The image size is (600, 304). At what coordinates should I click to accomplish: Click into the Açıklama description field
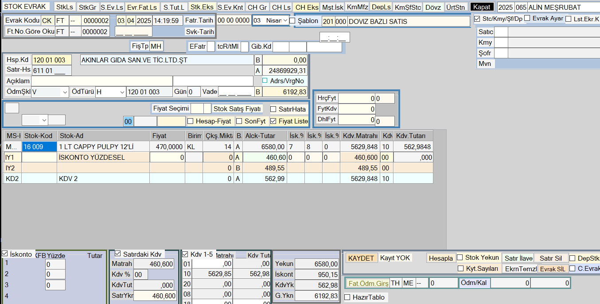[x=102, y=81]
